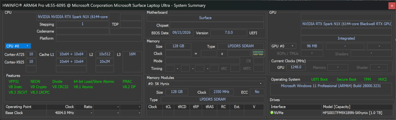The image size is (396, 120).
Task: Click the FMAC feature label
Action: (x=127, y=82)
